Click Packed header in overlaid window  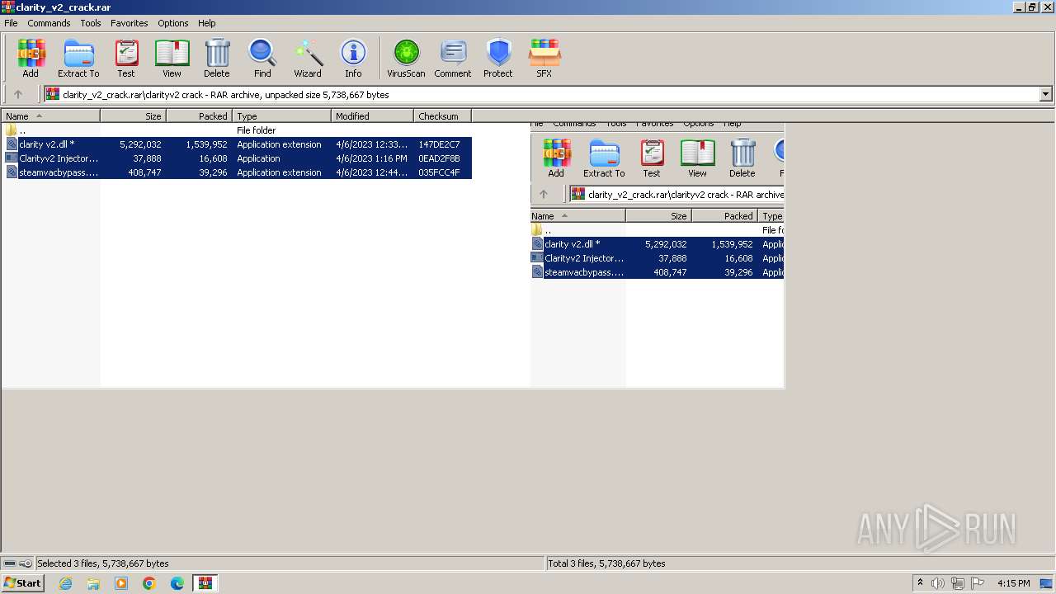724,216
